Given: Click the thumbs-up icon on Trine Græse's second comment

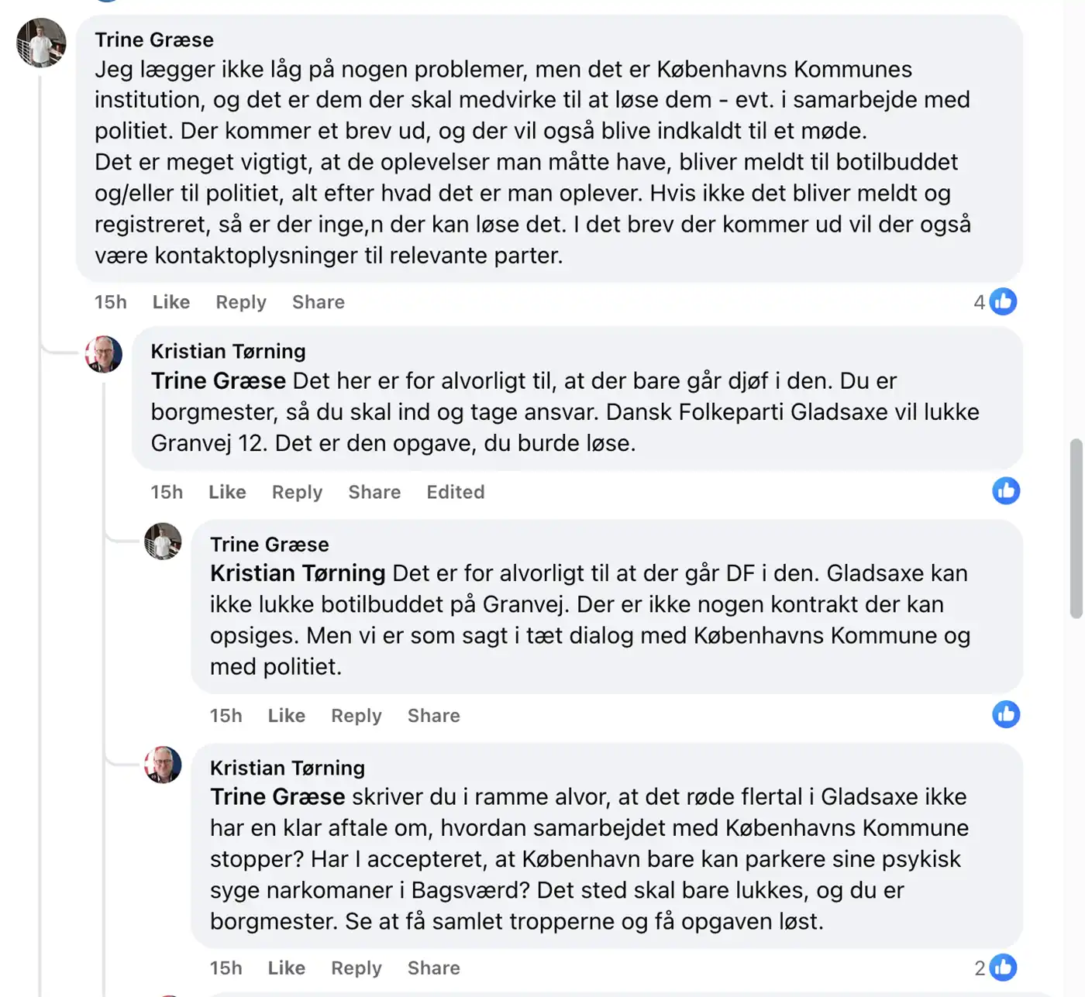Looking at the screenshot, I should pos(1006,714).
